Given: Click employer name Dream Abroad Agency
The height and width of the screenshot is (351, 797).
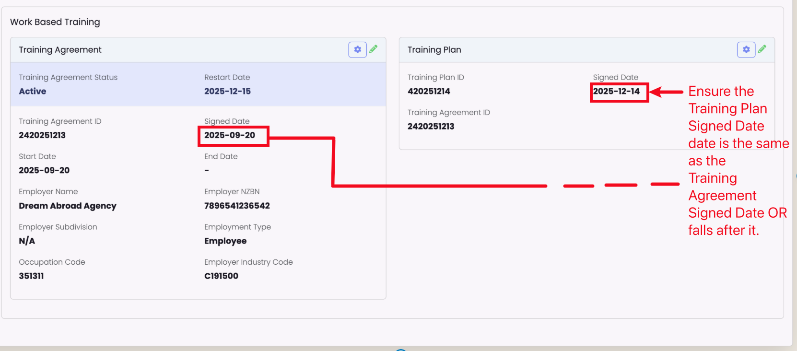Looking at the screenshot, I should pyautogui.click(x=68, y=206).
